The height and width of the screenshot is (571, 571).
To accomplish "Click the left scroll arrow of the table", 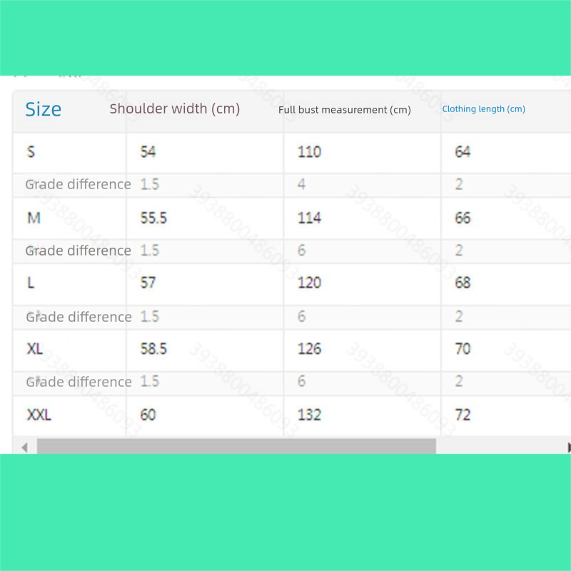I will (24, 448).
